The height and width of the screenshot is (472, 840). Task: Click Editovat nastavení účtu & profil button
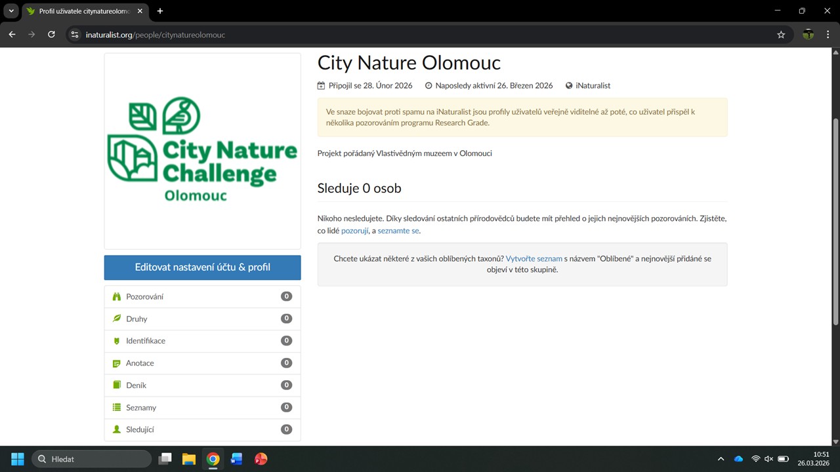point(202,267)
